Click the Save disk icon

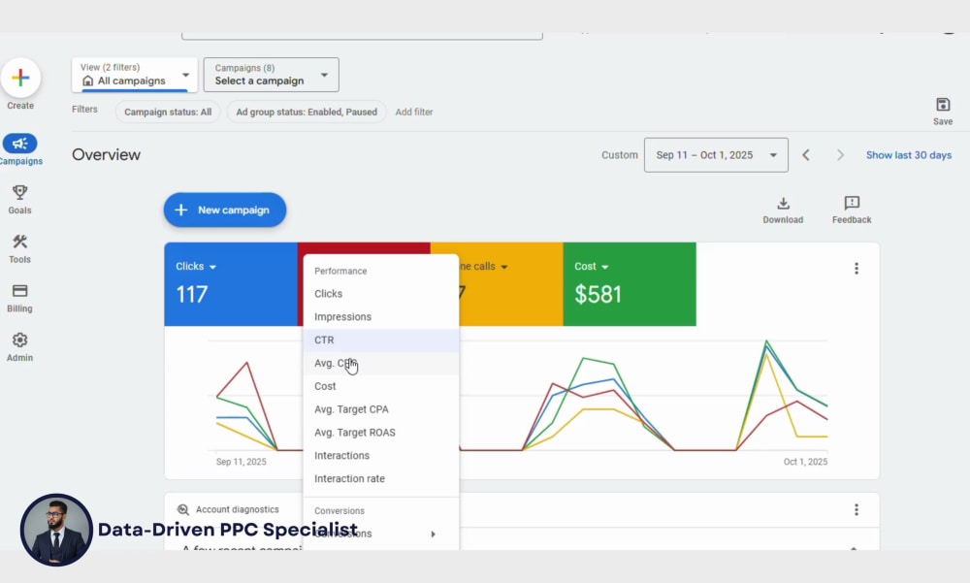943,105
